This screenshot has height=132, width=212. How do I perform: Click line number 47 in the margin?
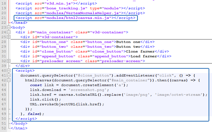click(x=4, y=104)
